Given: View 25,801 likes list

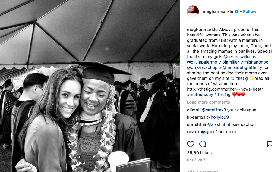Looking at the screenshot, I should pos(199,153).
